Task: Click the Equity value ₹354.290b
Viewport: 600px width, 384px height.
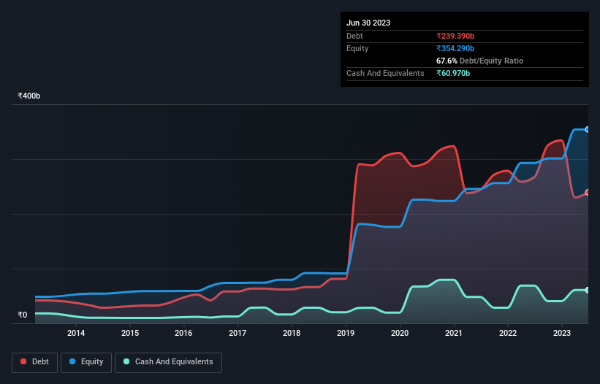Action: (455, 48)
